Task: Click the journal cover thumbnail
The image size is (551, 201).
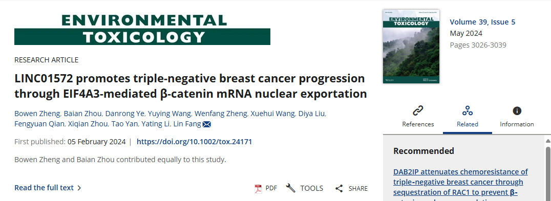Action: (411, 47)
